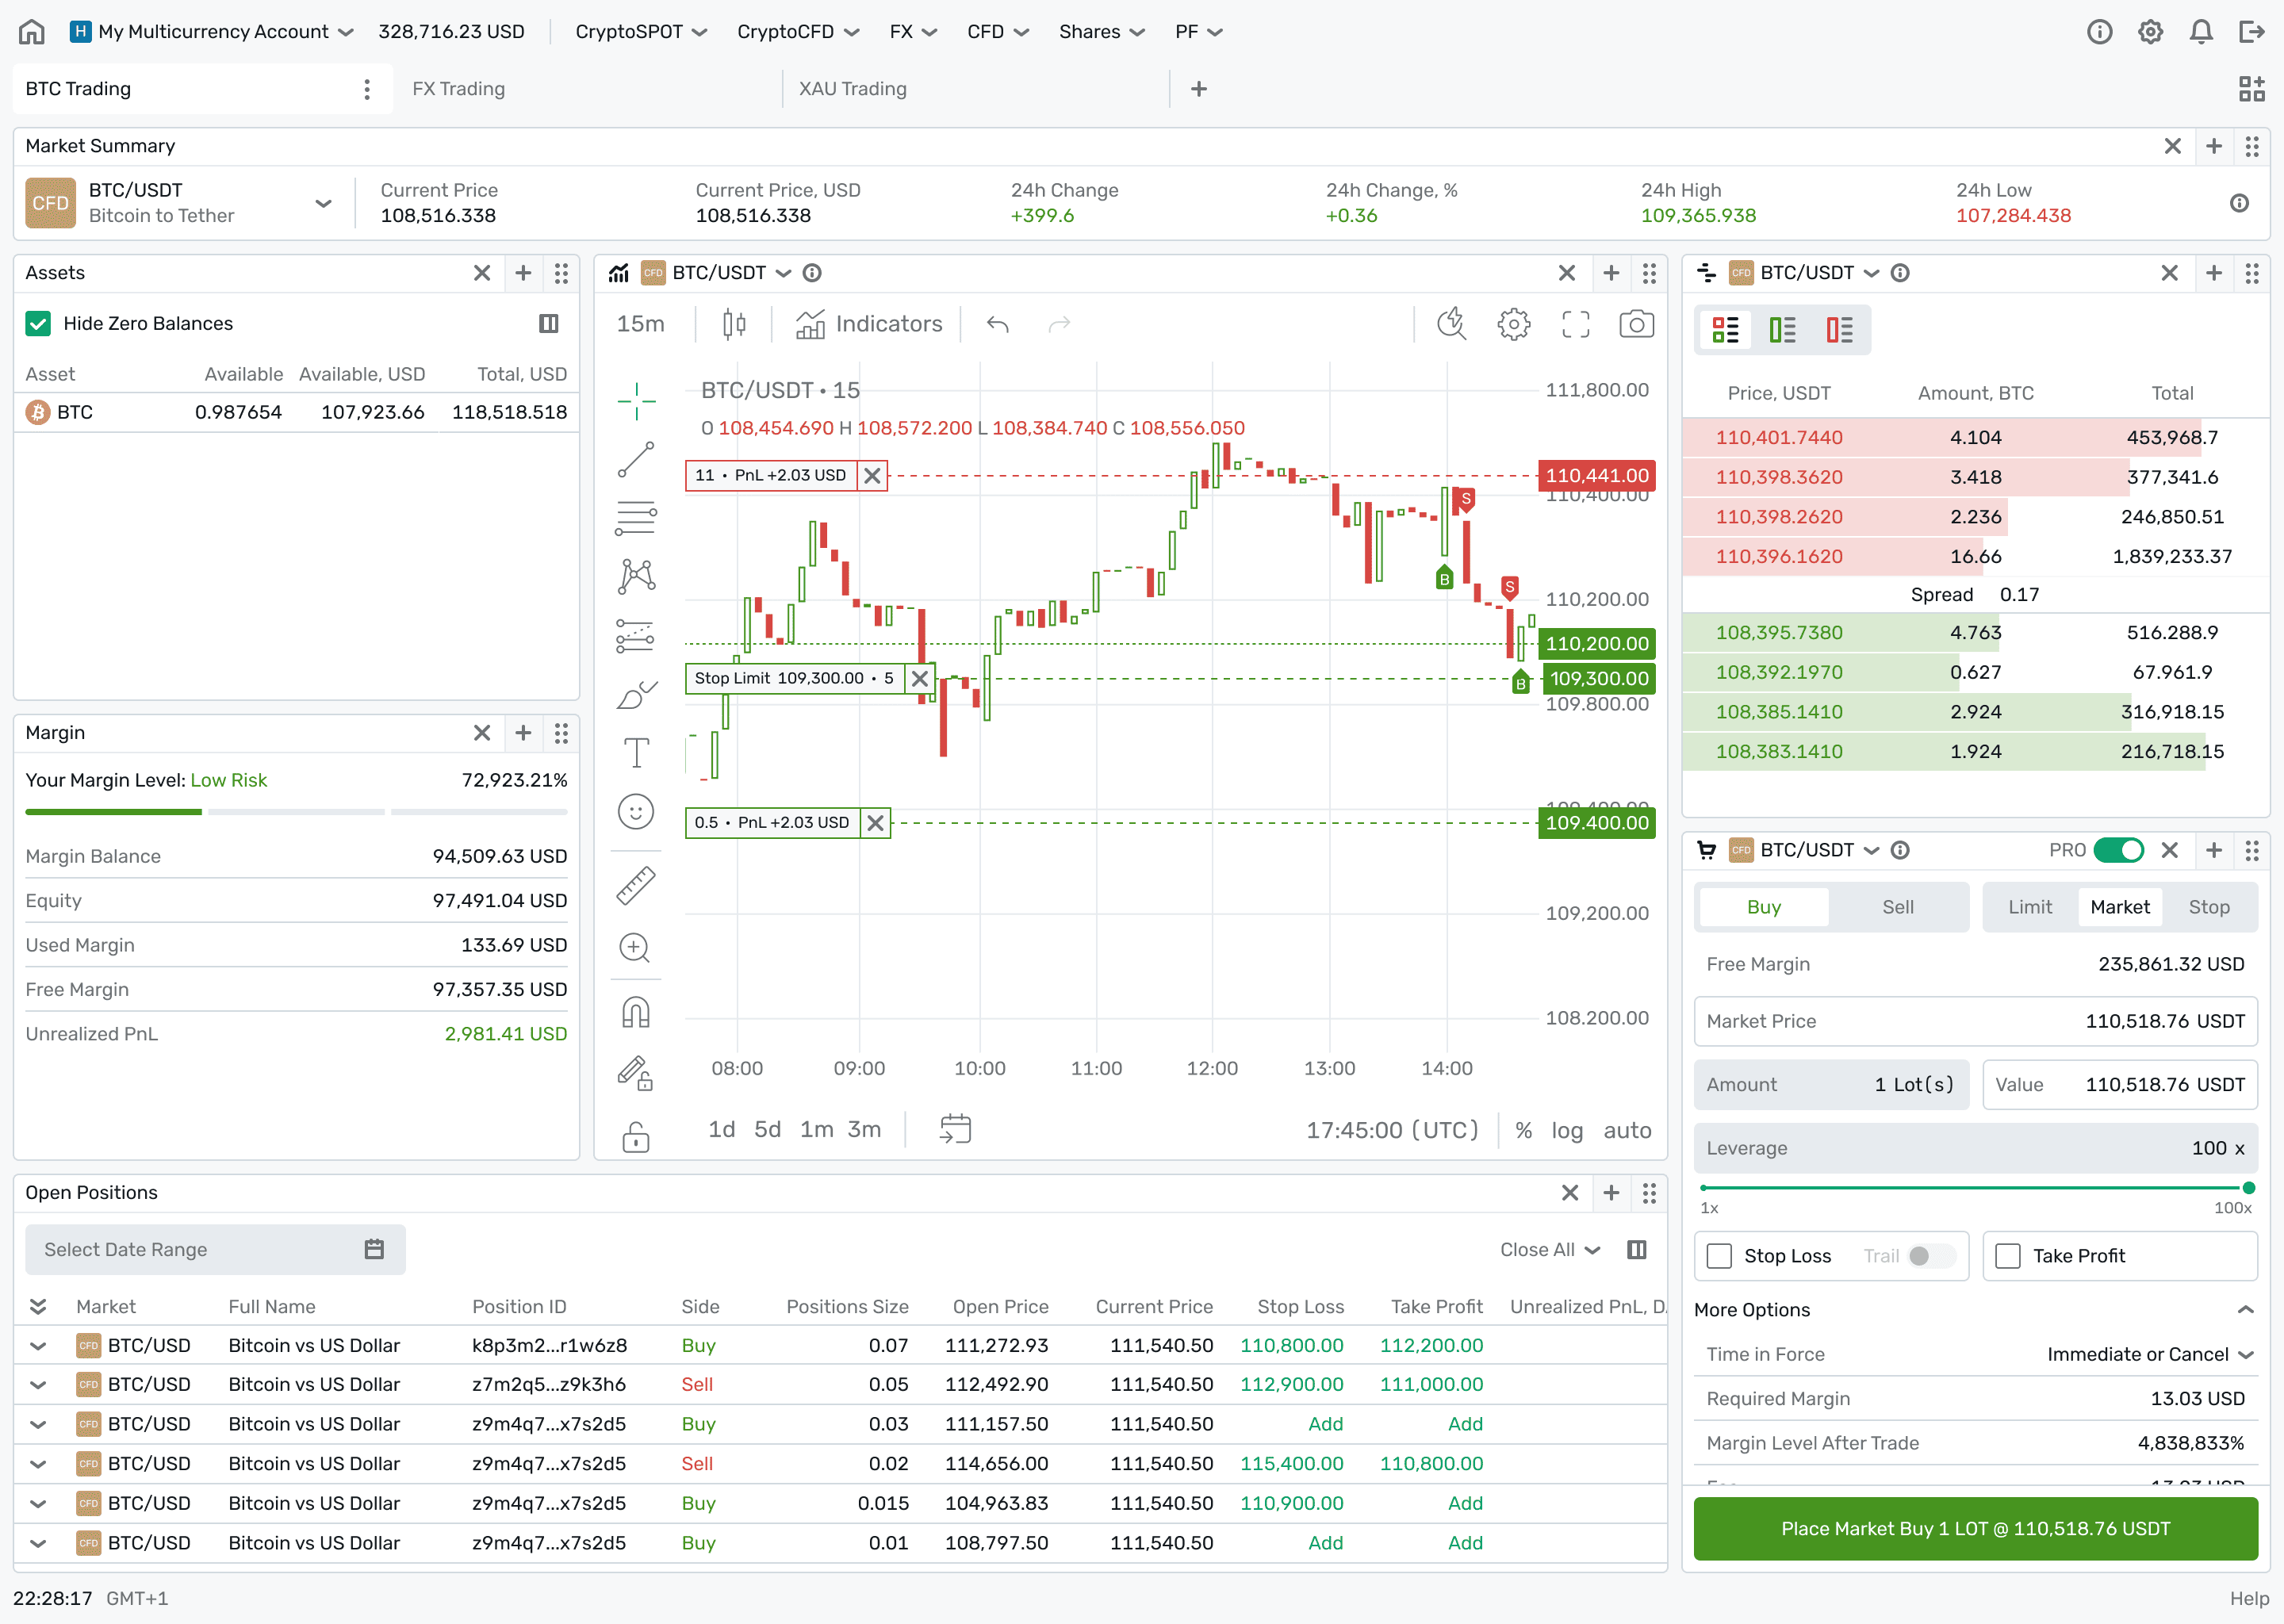Click Place Market Buy 1 LOT button
This screenshot has height=1624, width=2284.
point(1975,1528)
